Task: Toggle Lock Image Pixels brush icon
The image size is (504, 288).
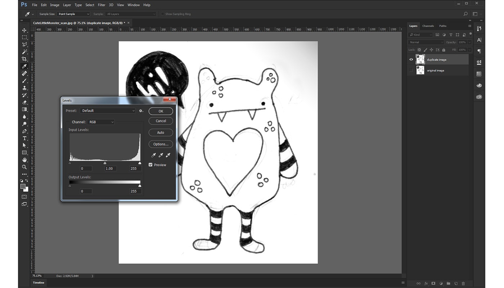Action: pyautogui.click(x=425, y=50)
